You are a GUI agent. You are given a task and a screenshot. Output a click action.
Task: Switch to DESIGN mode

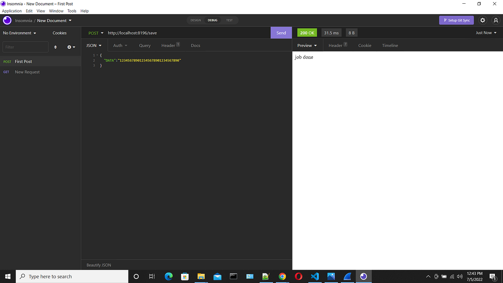(196, 20)
